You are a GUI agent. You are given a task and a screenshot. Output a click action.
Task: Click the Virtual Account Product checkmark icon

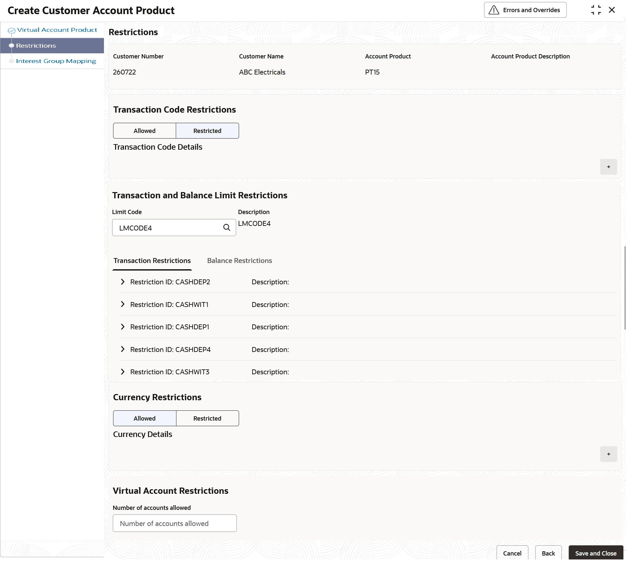11,31
